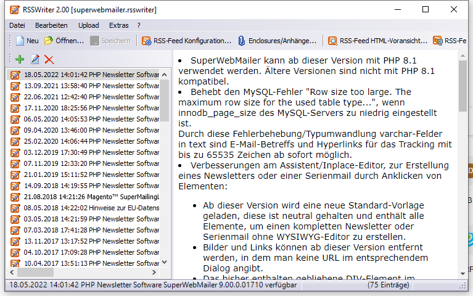Select entry dated 21.01.2019 15:11:52
The width and height of the screenshot is (473, 296).
pos(84,175)
